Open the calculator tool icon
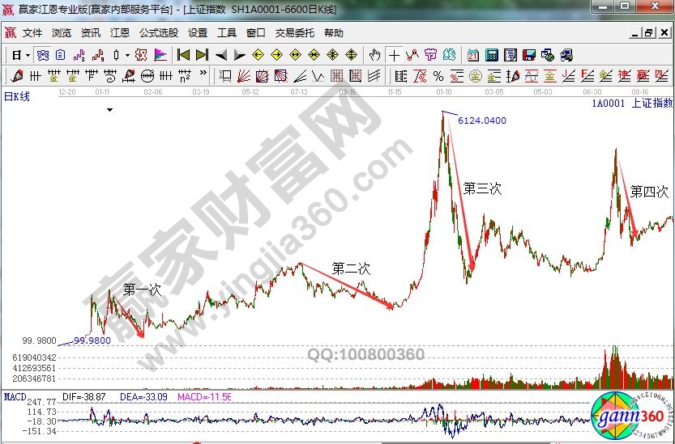This screenshot has width=675, height=444. pos(491,55)
